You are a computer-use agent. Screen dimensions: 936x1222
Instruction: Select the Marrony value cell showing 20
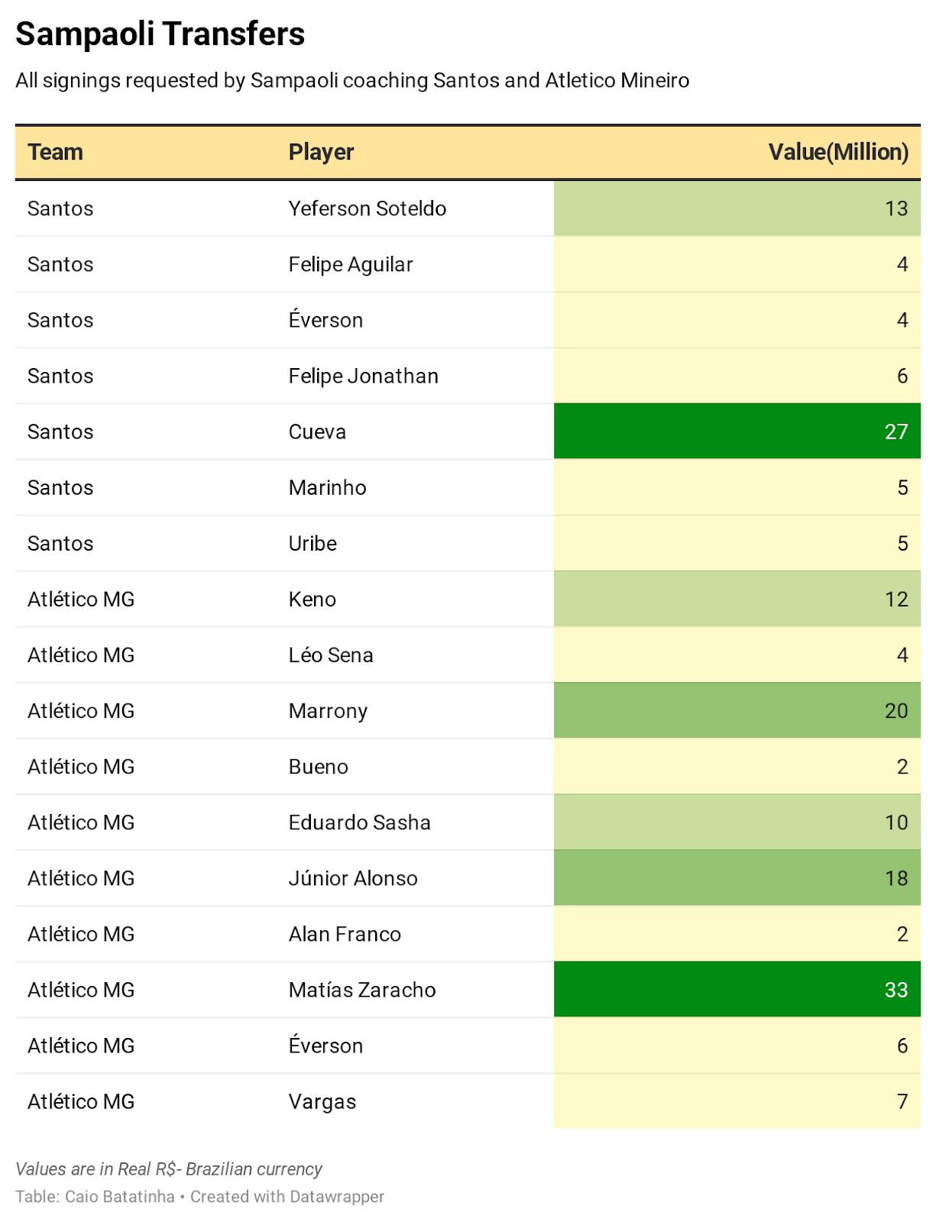(x=737, y=711)
